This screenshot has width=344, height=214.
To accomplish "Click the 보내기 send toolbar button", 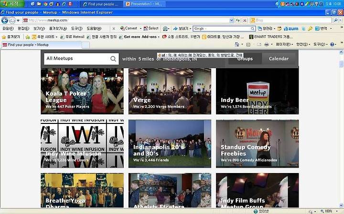I will (182, 29).
